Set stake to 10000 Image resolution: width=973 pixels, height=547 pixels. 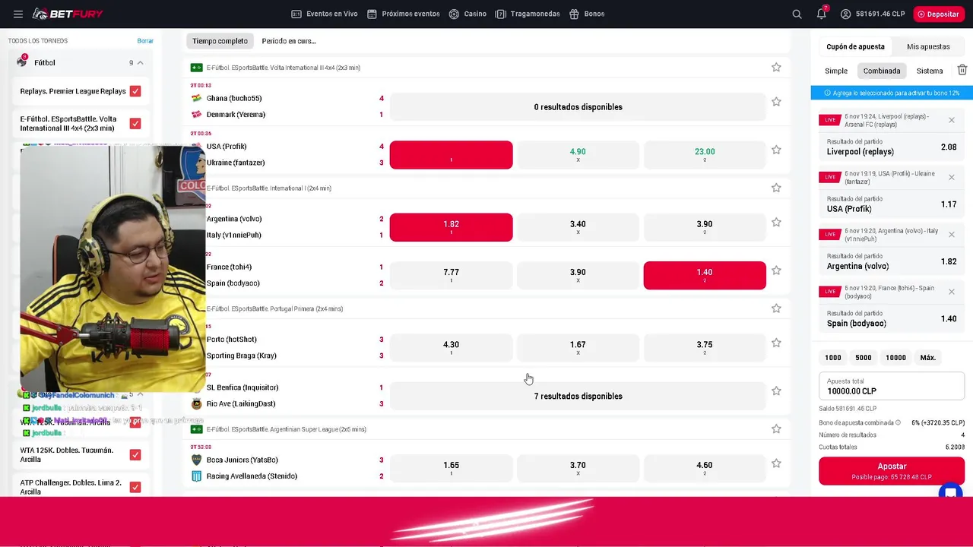click(x=895, y=357)
